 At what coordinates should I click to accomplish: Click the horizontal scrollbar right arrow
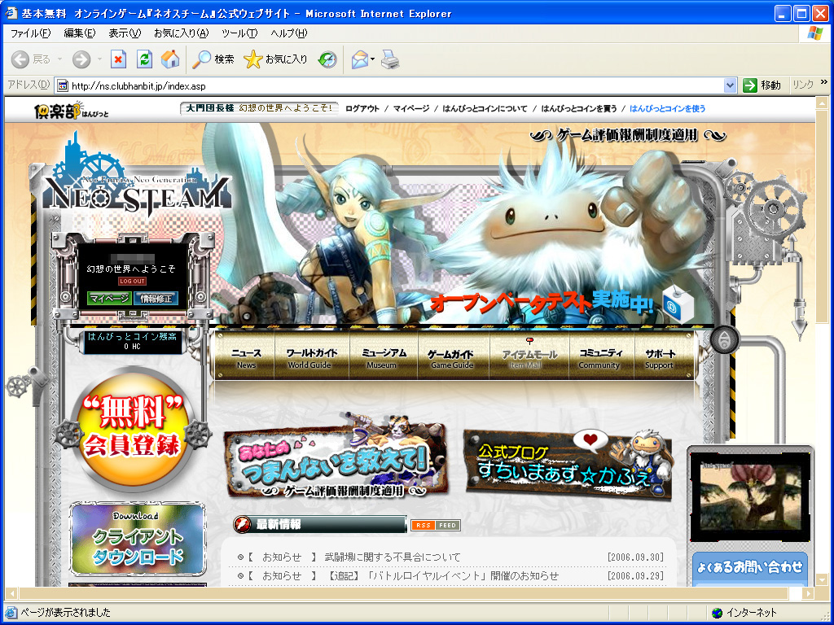tap(809, 593)
